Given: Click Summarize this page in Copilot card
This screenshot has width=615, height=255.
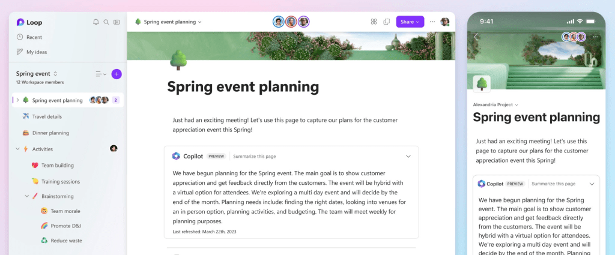Looking at the screenshot, I should click(254, 156).
